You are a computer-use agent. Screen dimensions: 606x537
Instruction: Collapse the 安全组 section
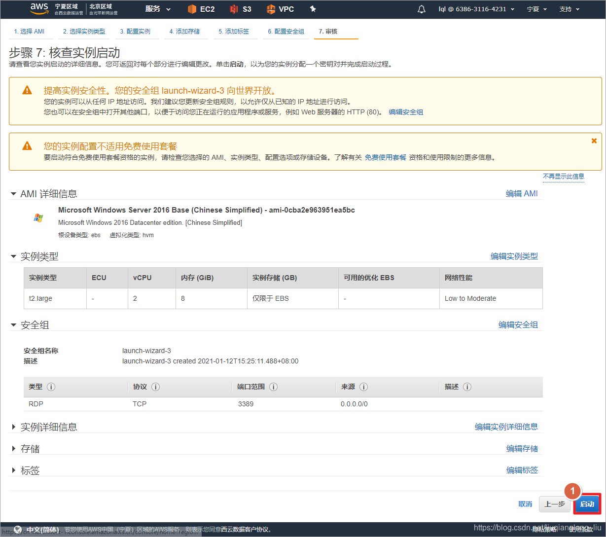(x=13, y=325)
